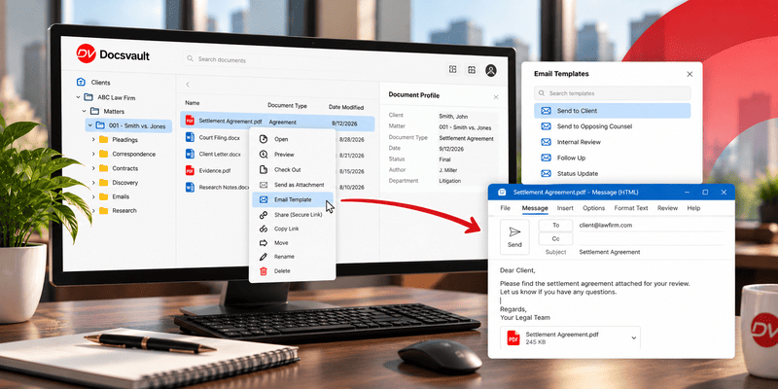Open the Emails folder label

[121, 196]
